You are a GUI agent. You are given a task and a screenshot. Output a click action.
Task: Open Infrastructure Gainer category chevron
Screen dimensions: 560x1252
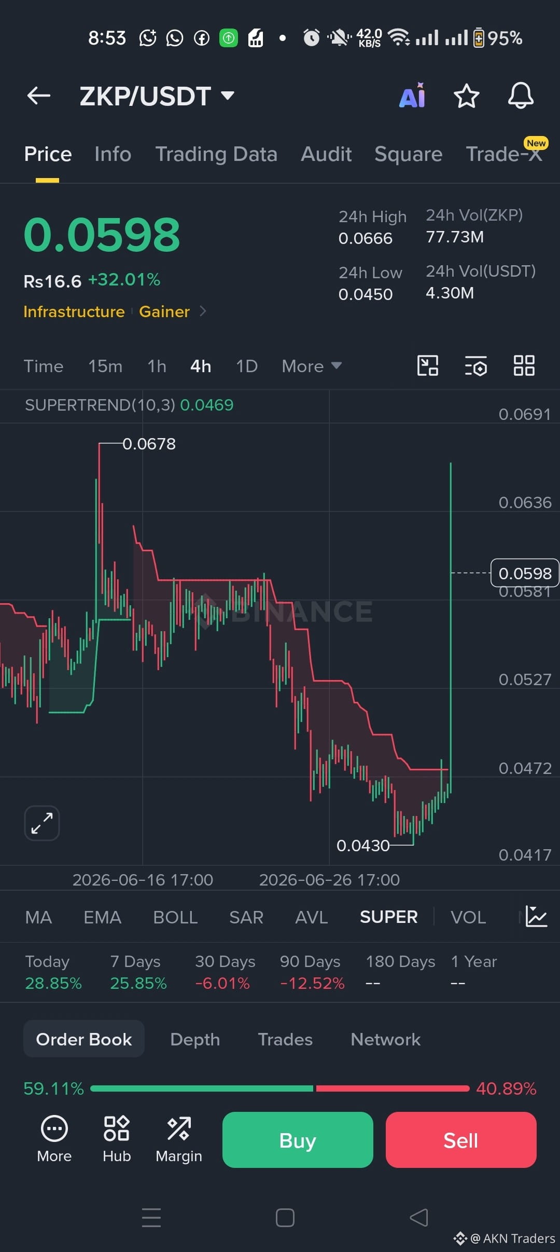pos(203,311)
